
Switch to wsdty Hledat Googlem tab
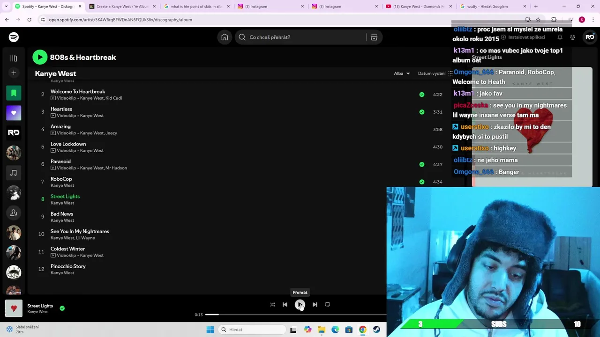pyautogui.click(x=493, y=7)
